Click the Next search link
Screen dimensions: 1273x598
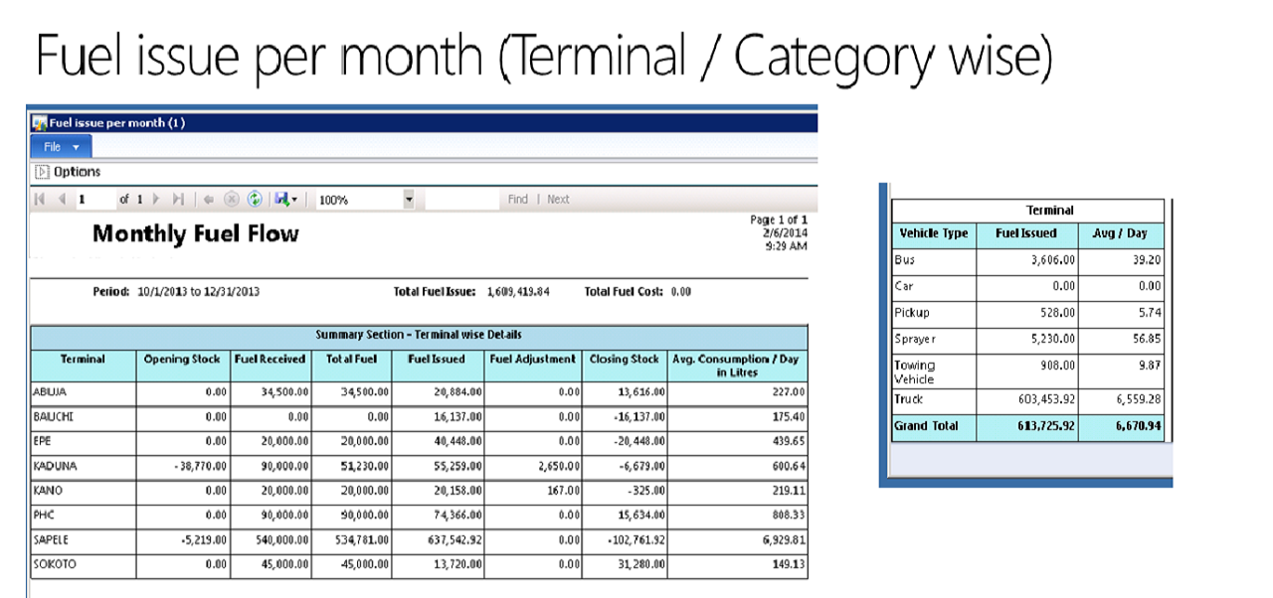tap(558, 200)
